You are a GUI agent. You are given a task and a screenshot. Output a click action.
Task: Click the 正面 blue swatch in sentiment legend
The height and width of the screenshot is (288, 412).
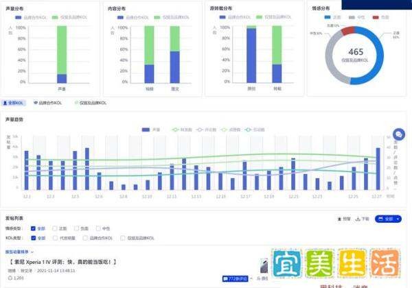pyautogui.click(x=328, y=16)
